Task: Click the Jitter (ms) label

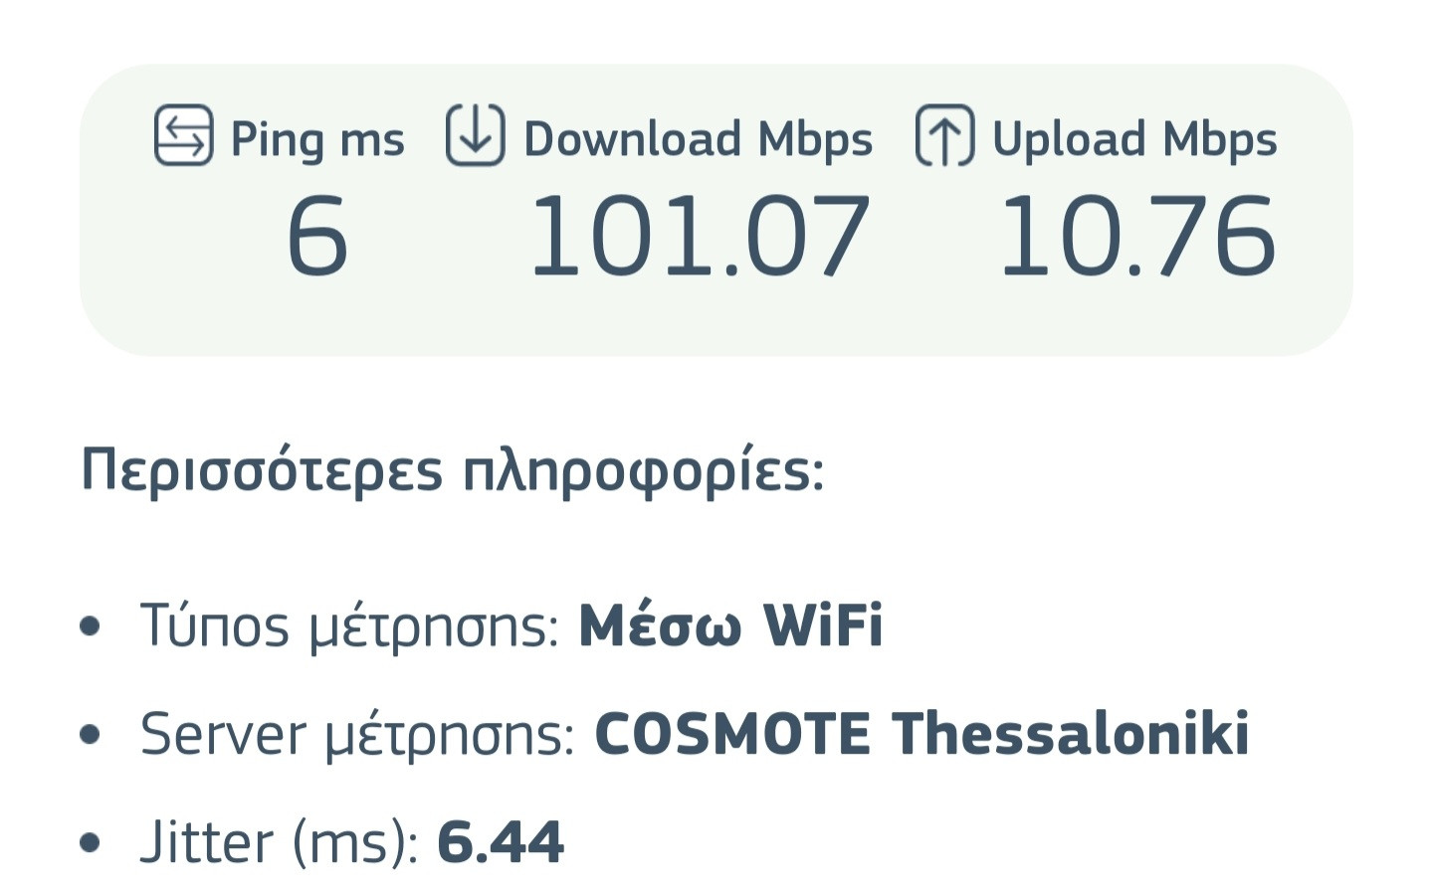Action: click(x=280, y=843)
